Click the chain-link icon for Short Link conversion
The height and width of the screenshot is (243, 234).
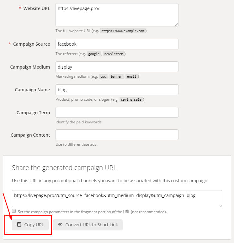pos(60,225)
